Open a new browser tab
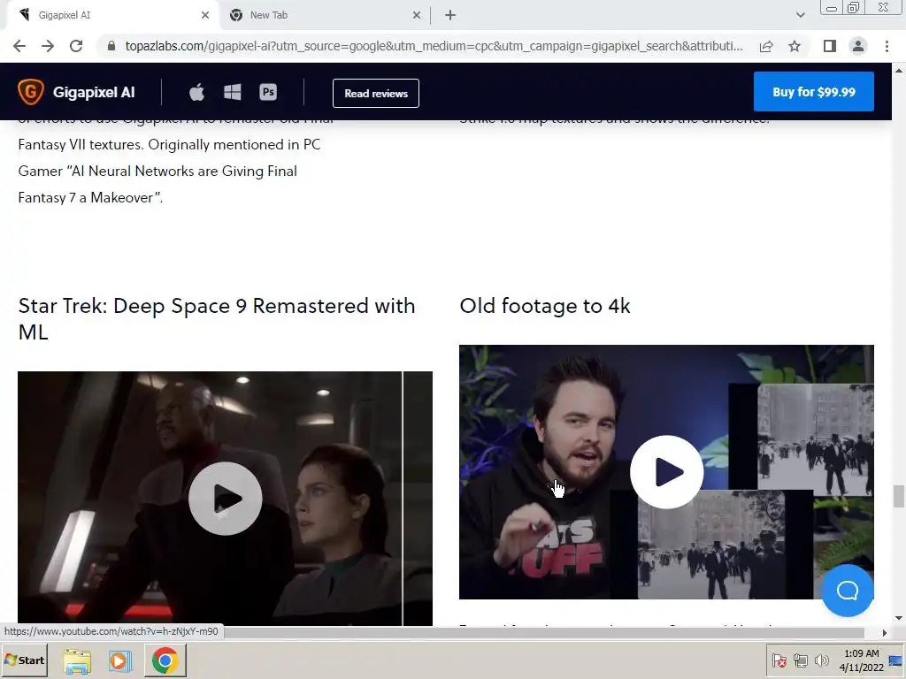Viewport: 906px width, 679px height. click(450, 15)
